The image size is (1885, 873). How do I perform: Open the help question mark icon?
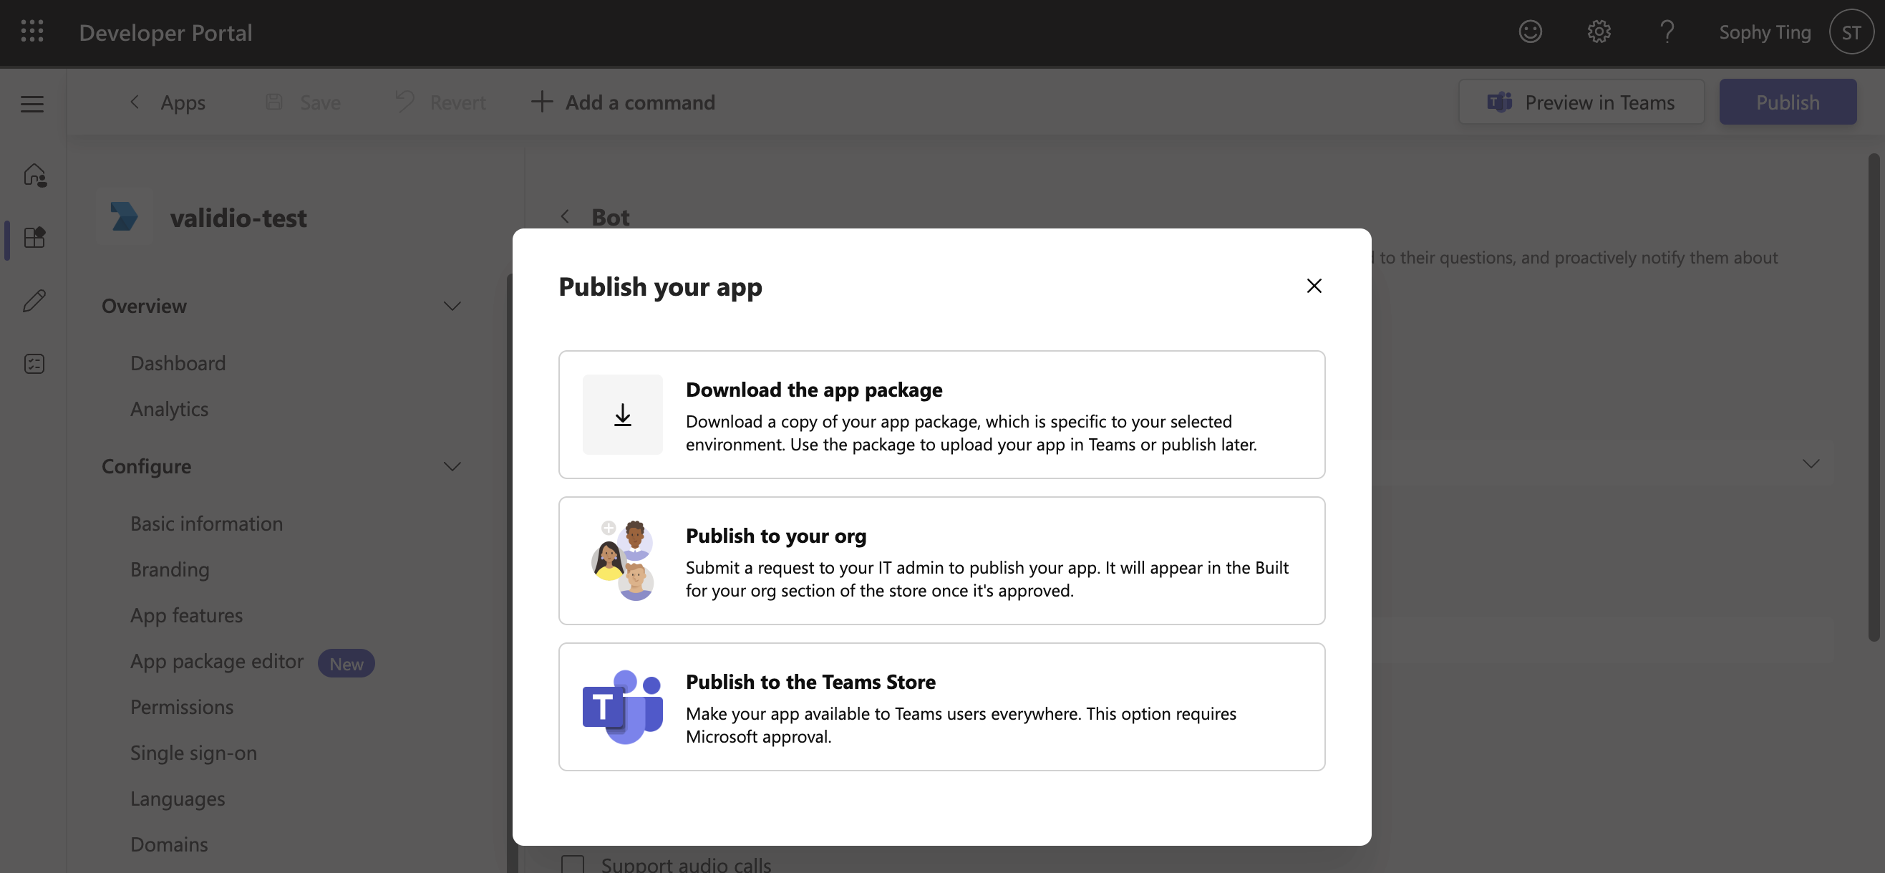(x=1667, y=32)
